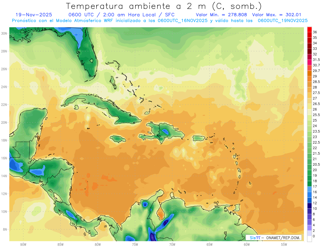The width and height of the screenshot is (322, 248).
Task: Click the '19' legend label
Action: [315, 175]
